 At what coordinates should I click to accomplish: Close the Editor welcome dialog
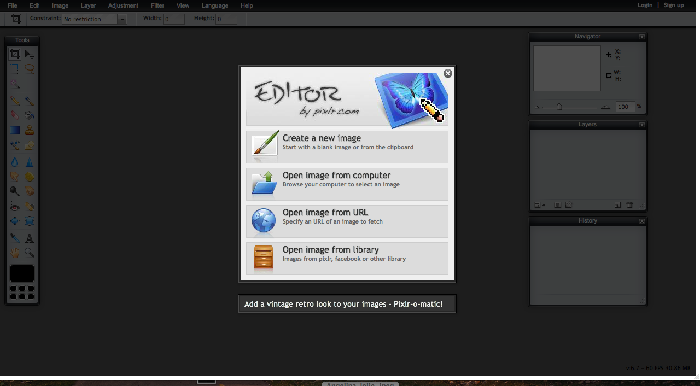pos(448,73)
